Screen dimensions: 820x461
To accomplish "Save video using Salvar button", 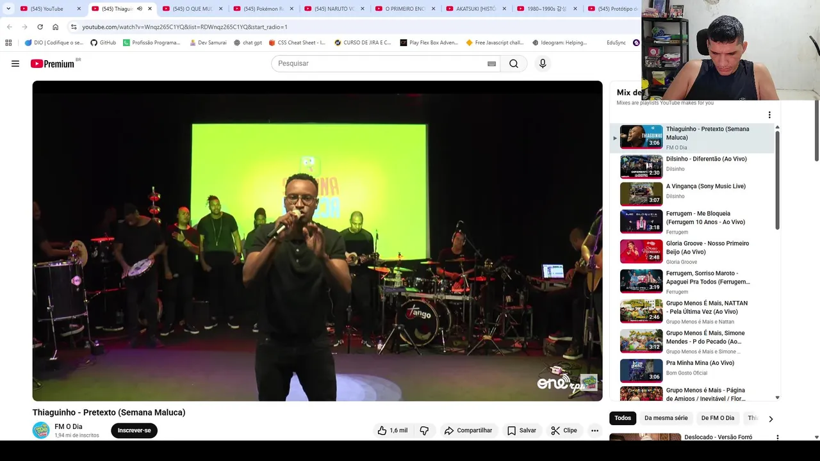I will [521, 430].
